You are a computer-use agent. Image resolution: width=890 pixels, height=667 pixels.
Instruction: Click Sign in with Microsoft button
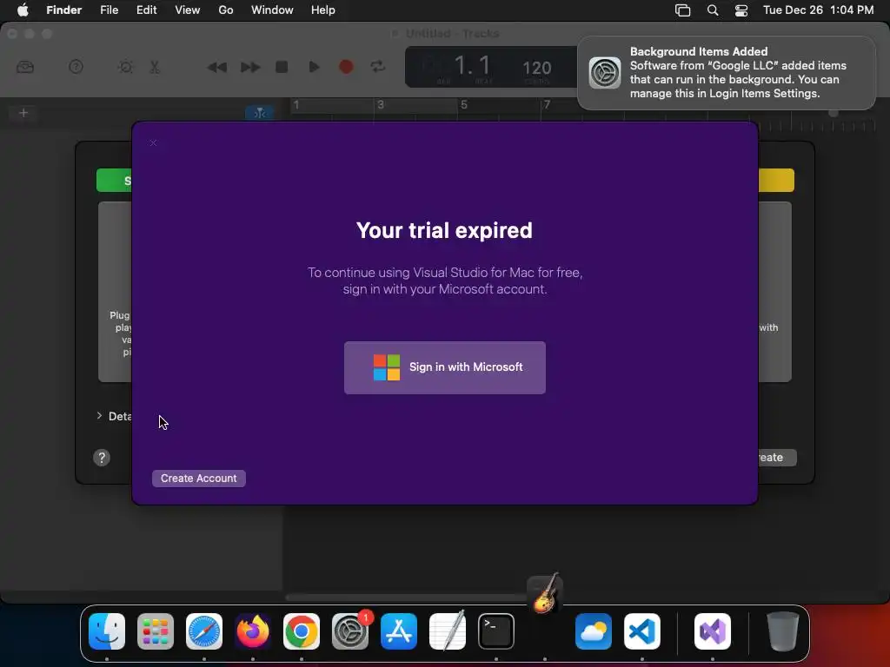[444, 367]
